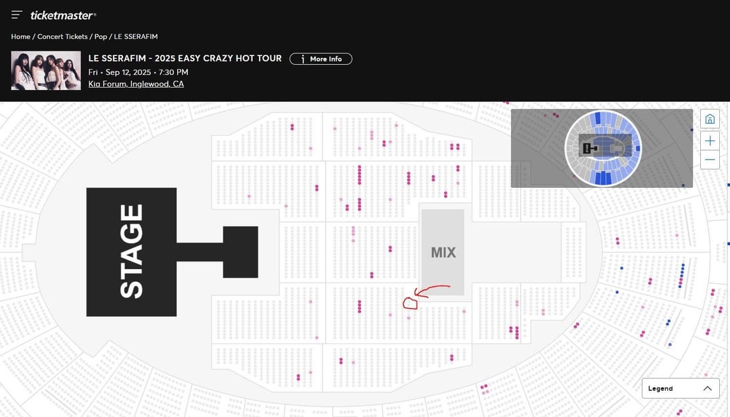This screenshot has width=730, height=417.
Task: Click the black STAGE block
Action: (x=131, y=251)
